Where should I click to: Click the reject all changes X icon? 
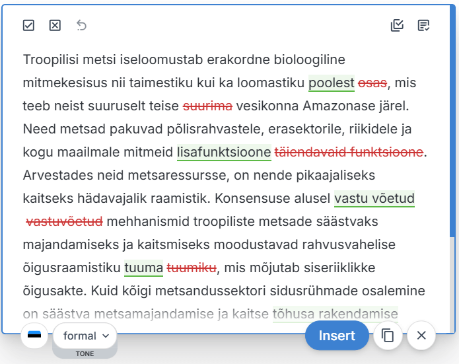pyautogui.click(x=55, y=25)
